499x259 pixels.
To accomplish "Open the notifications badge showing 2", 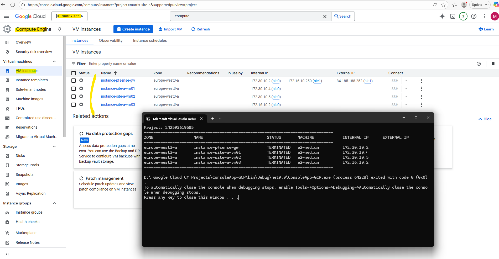I will [x=463, y=16].
